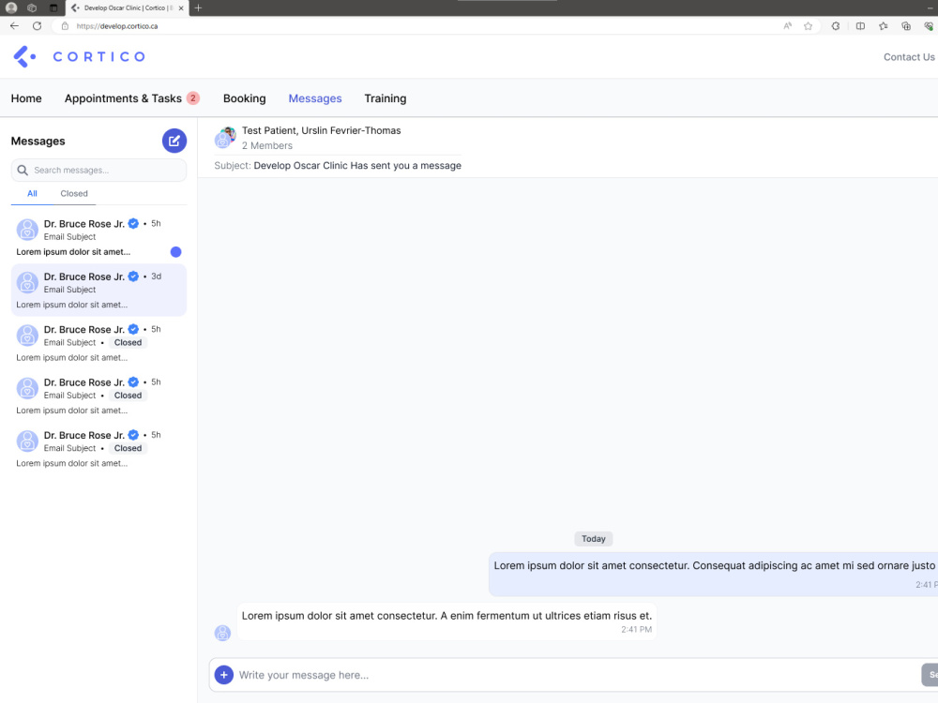
Task: Click Test Patient, Urslin Fevrier-Thomas header name
Action: (321, 130)
